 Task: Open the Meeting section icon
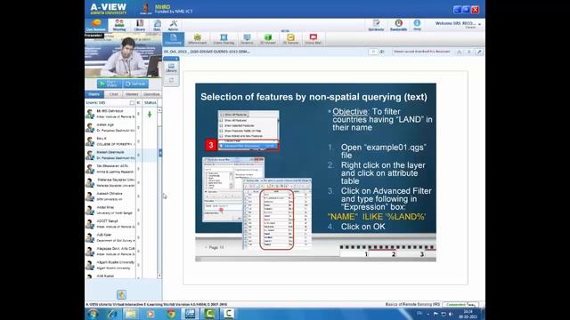pos(118,25)
